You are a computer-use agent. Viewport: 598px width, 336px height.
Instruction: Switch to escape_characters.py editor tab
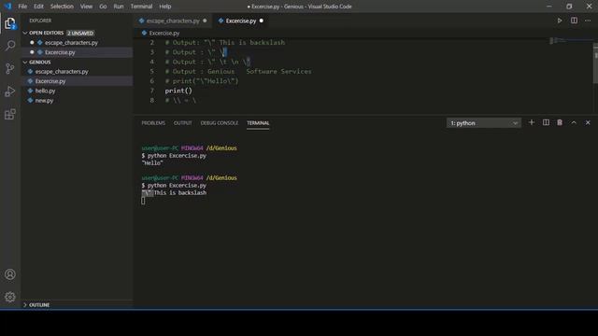tap(173, 21)
